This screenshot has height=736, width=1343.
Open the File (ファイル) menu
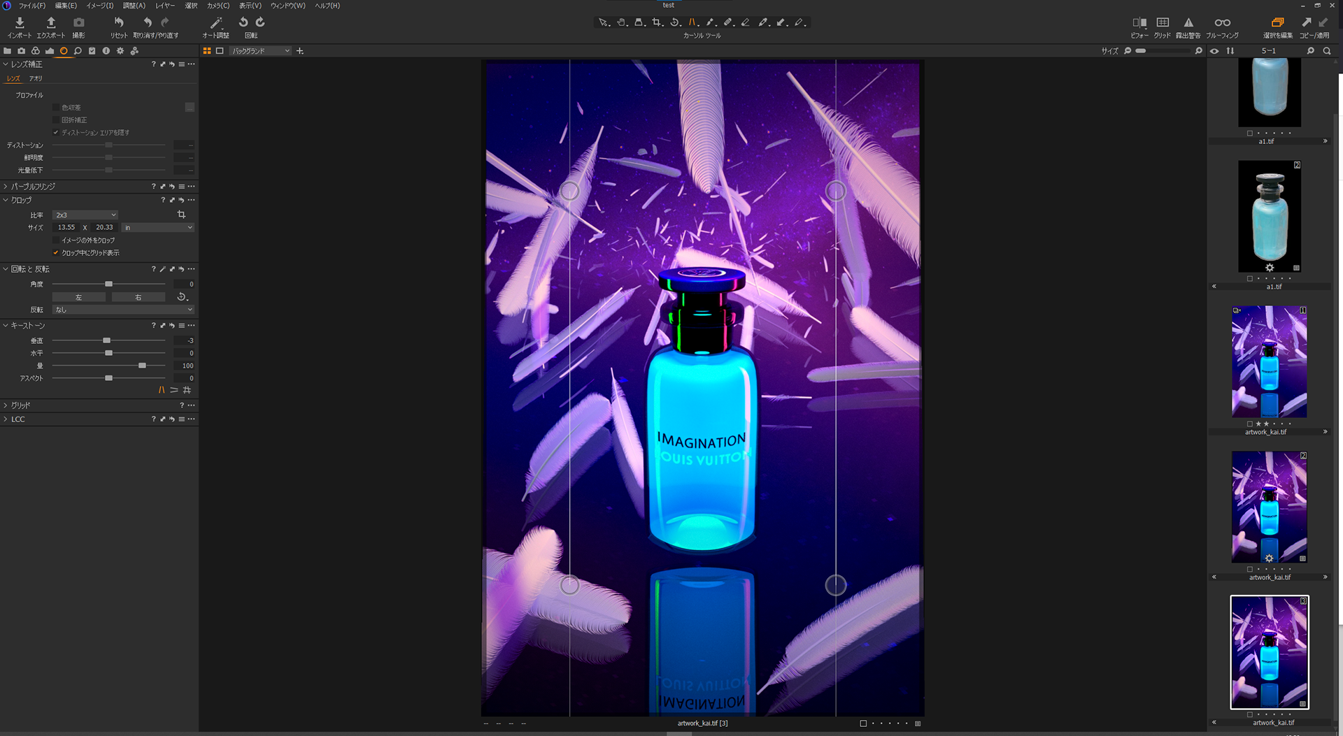(x=31, y=6)
